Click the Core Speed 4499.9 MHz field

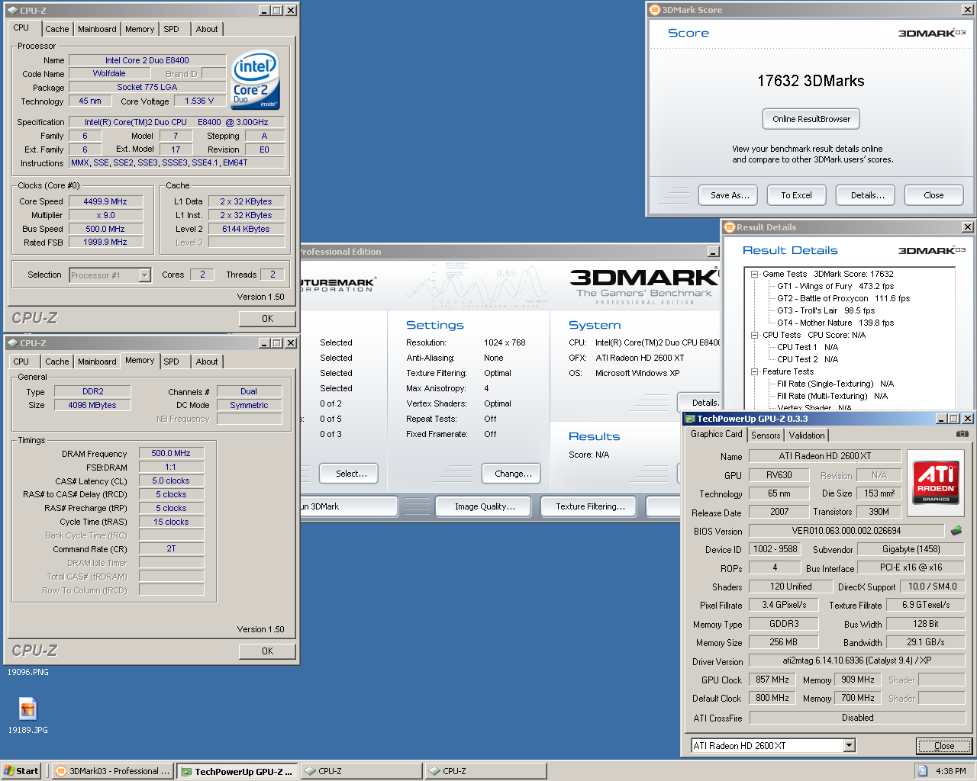tap(105, 201)
